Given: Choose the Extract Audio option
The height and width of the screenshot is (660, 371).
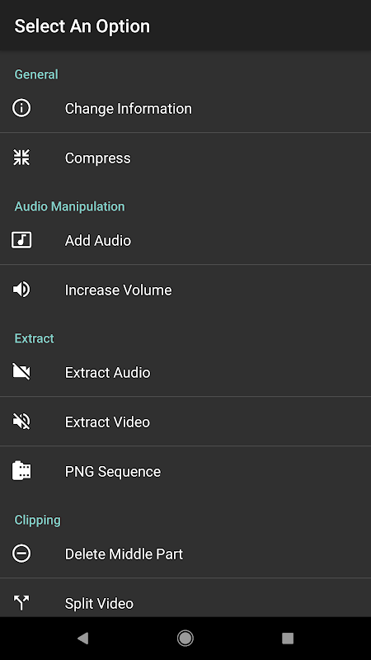Looking at the screenshot, I should pos(185,372).
